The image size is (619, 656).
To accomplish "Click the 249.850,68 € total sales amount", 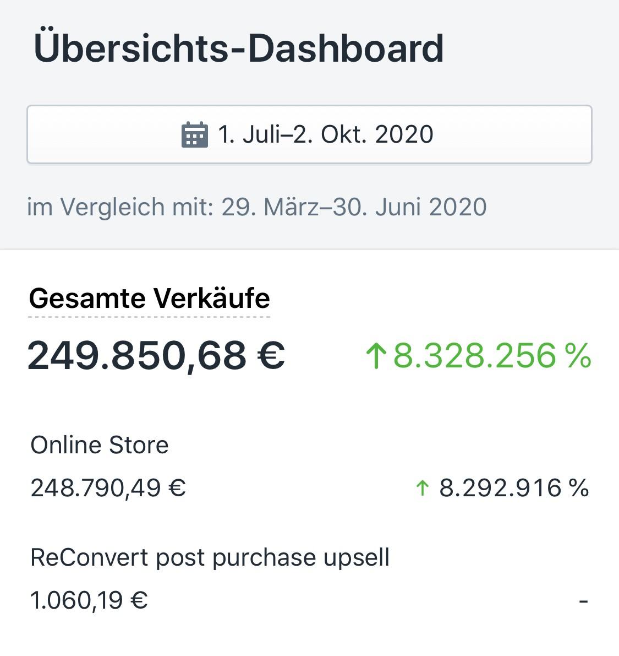I will (156, 355).
